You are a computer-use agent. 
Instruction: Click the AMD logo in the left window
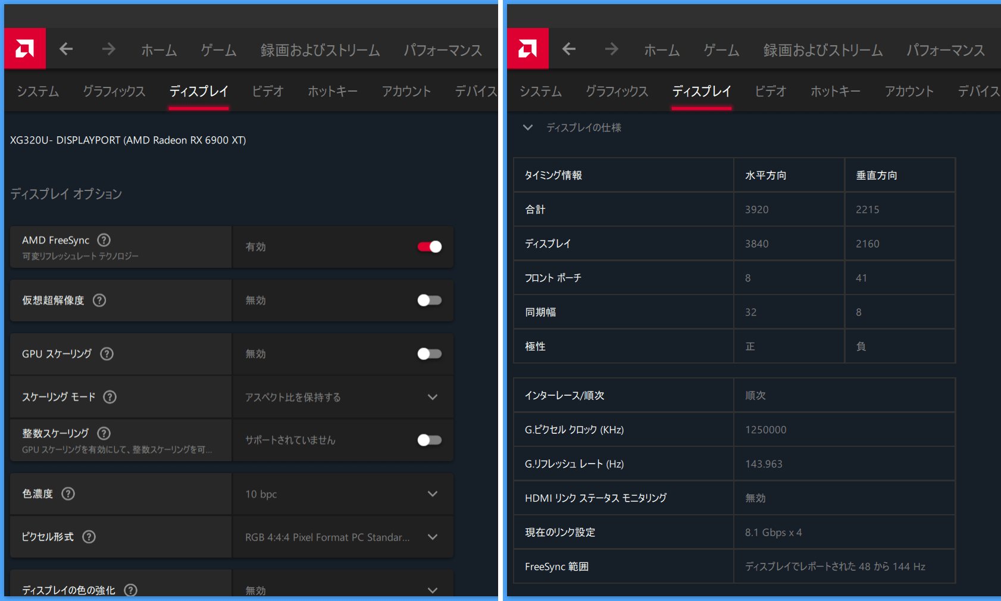click(25, 48)
